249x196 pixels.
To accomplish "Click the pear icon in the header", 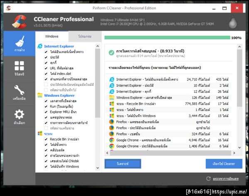I will pos(233,22).
